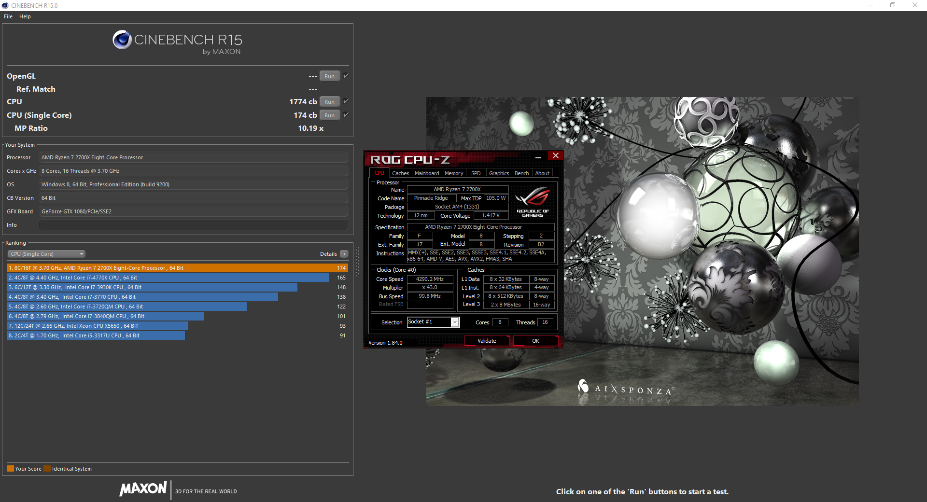
Task: Click the orange Your Score color swatch
Action: tap(10, 468)
